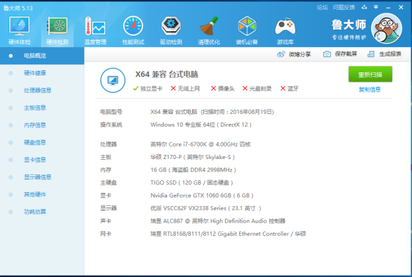412x277 pixels.
Task: Select 其他硬件 sidebar tab
Action: click(x=42, y=194)
